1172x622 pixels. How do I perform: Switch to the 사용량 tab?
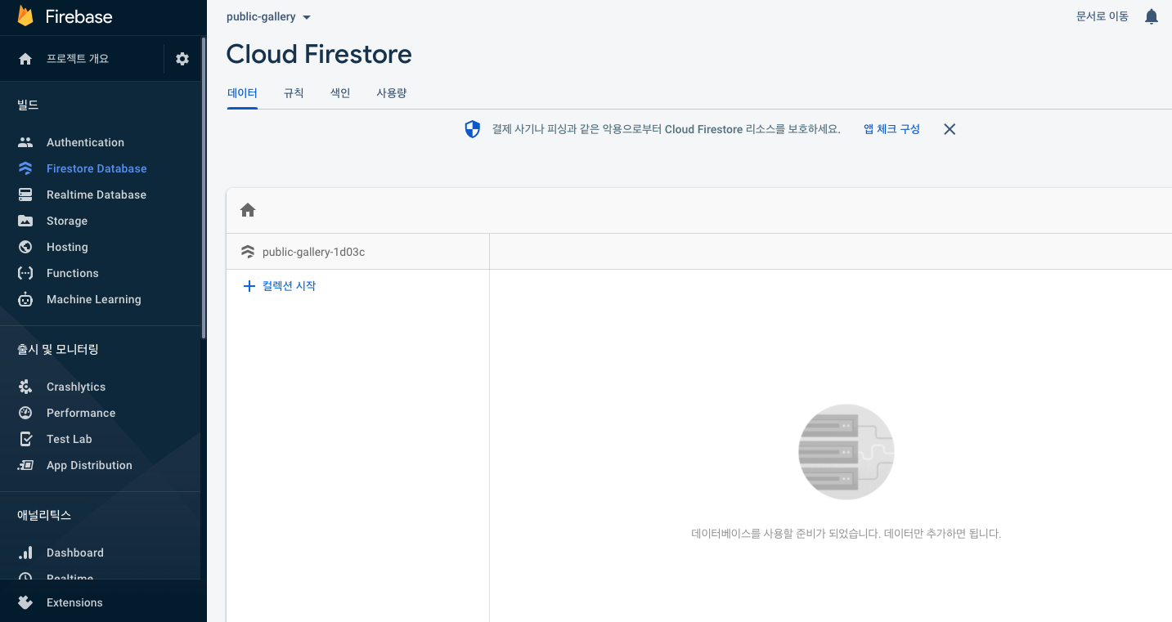click(x=392, y=93)
